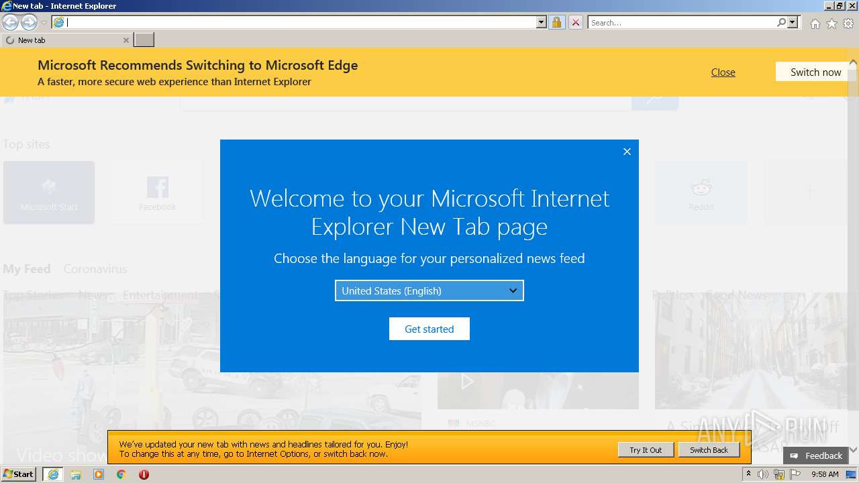Open the Feedback button at bottom right

point(816,455)
